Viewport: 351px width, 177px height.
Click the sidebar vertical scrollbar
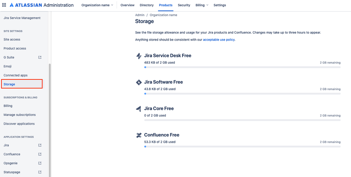50,120
